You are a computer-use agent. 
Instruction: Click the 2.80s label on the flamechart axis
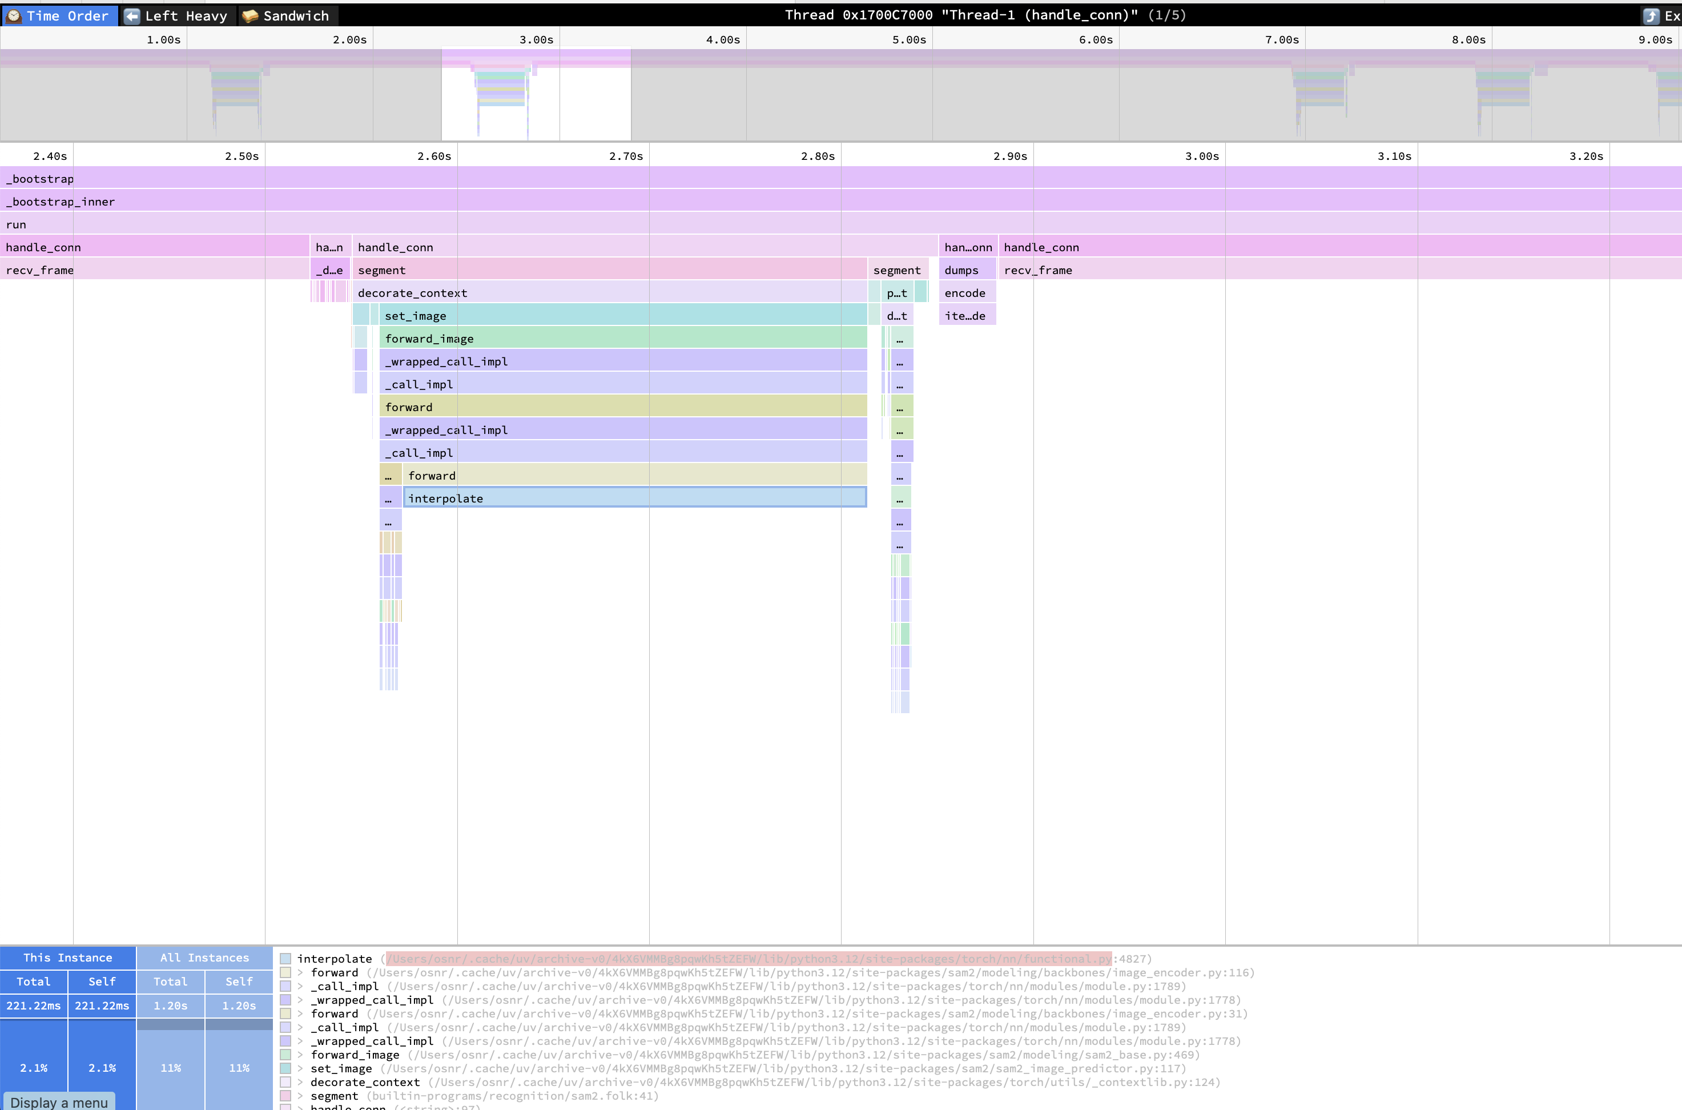818,156
